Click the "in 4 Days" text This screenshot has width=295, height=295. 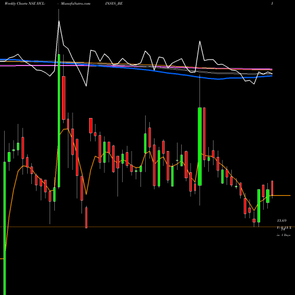283,235
